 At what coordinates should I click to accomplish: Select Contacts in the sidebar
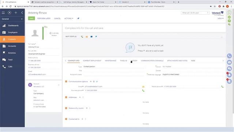click(12, 39)
